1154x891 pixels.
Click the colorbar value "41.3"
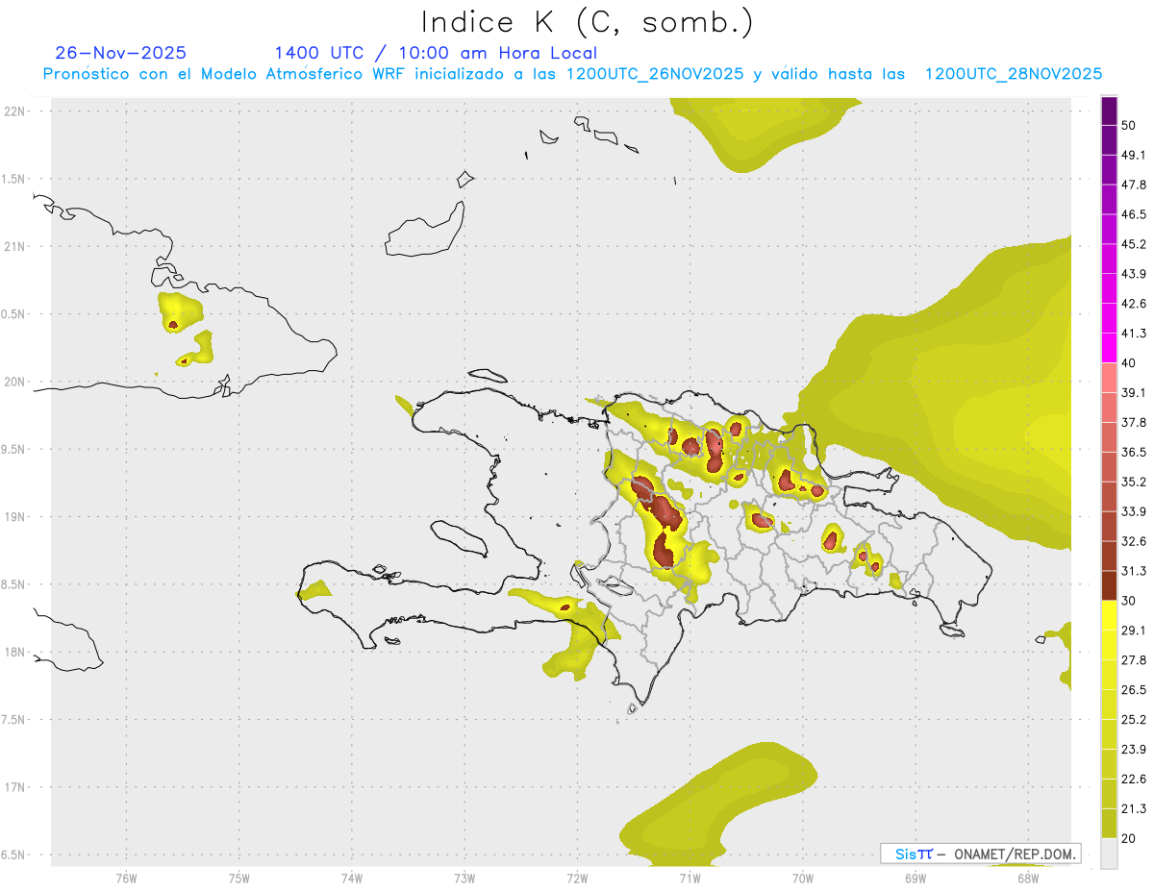point(1134,334)
